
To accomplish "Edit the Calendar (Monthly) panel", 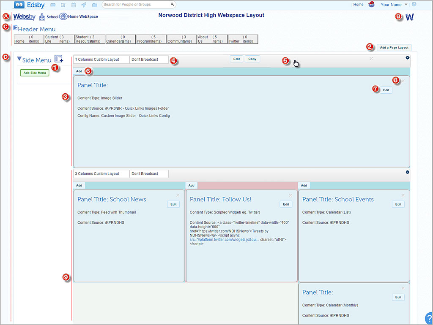I will (x=398, y=297).
